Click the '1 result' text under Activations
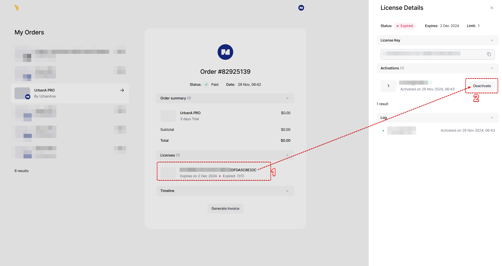Screen dimensions: 502x266 click(382, 104)
